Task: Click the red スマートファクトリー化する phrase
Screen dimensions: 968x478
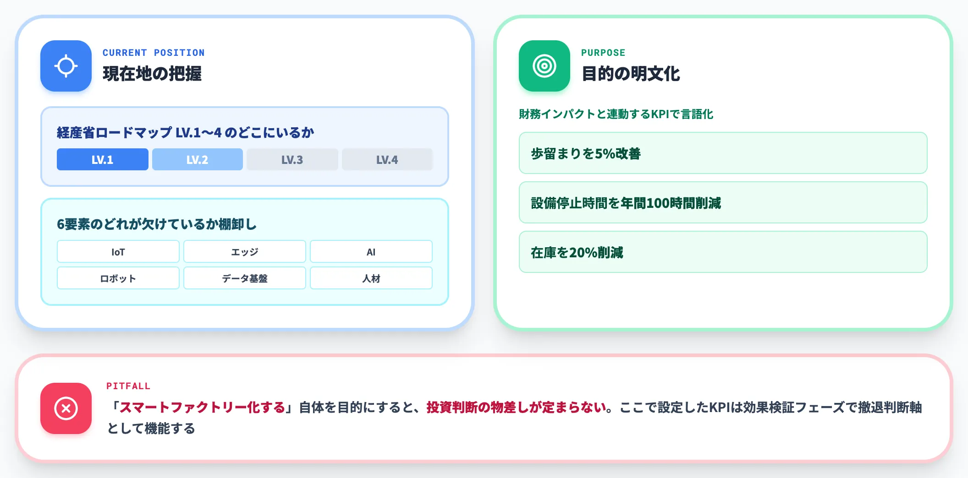Action: [x=203, y=407]
